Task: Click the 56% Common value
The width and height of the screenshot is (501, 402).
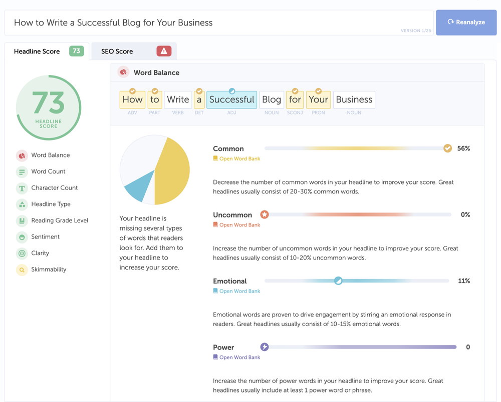Action: pos(463,148)
